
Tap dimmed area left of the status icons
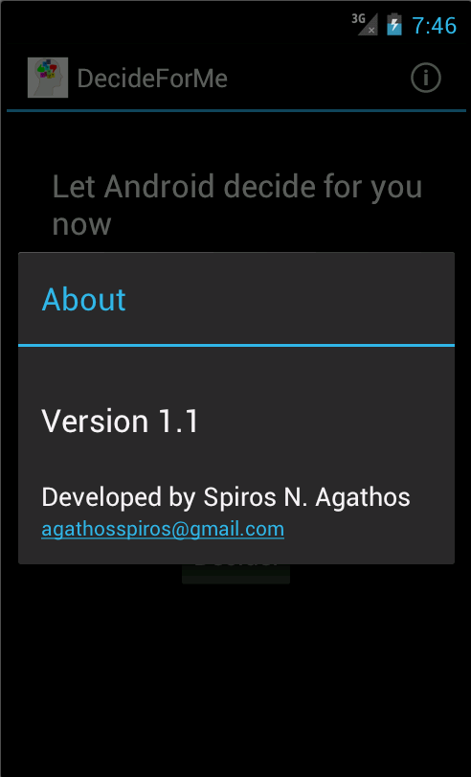[x=173, y=24]
